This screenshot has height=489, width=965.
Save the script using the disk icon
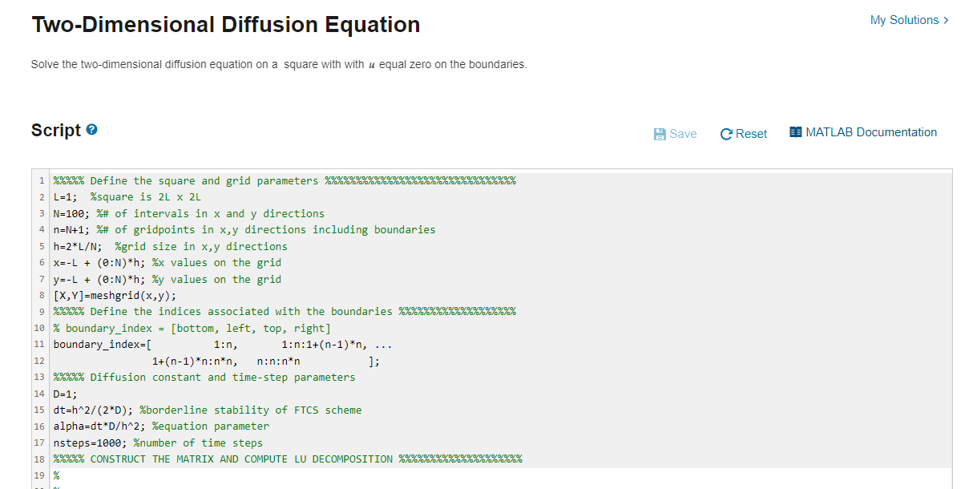coord(674,134)
